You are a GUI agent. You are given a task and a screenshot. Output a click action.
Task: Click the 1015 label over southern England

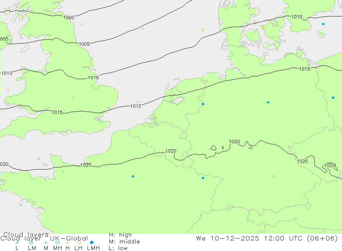[57, 112]
